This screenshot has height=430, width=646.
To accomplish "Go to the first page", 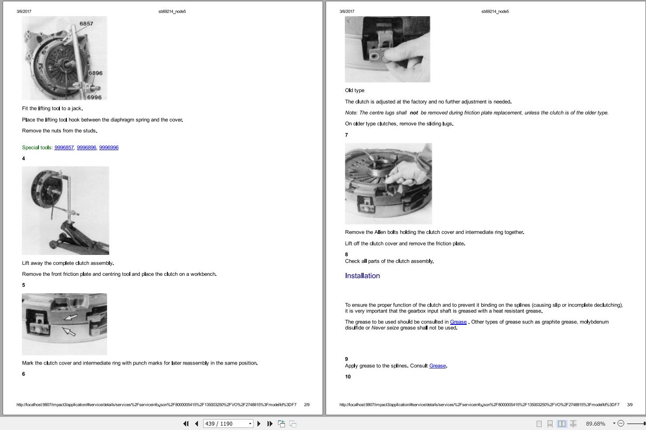I will [x=186, y=423].
